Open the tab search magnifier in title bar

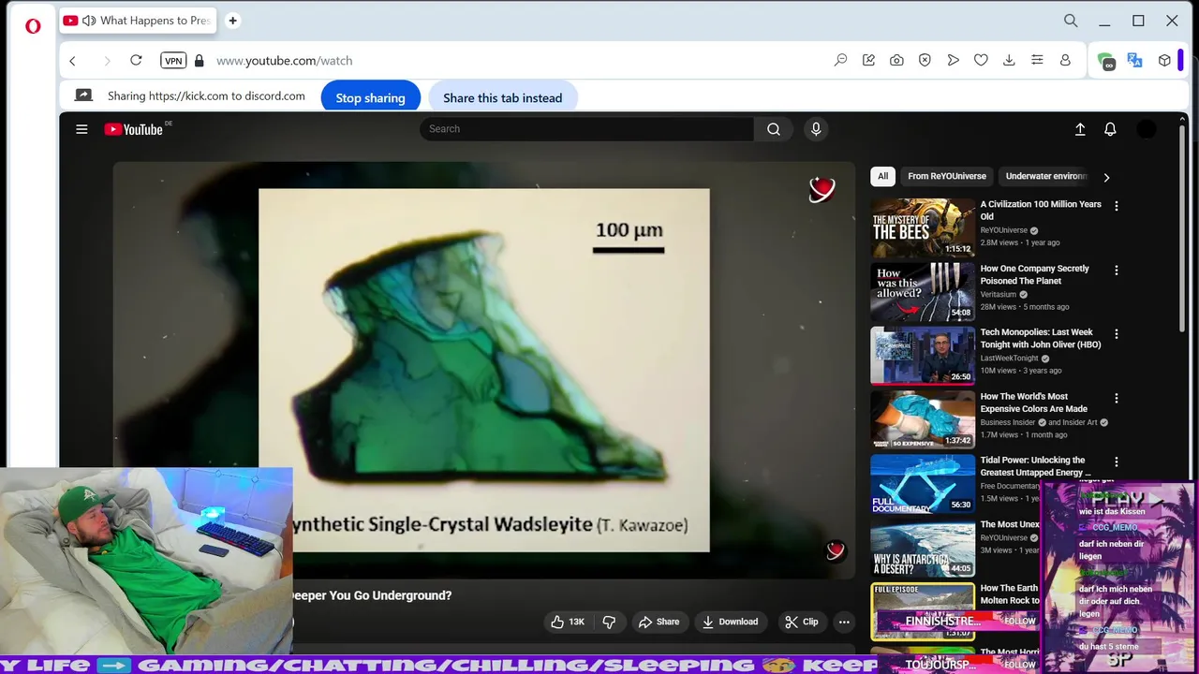1071,21
